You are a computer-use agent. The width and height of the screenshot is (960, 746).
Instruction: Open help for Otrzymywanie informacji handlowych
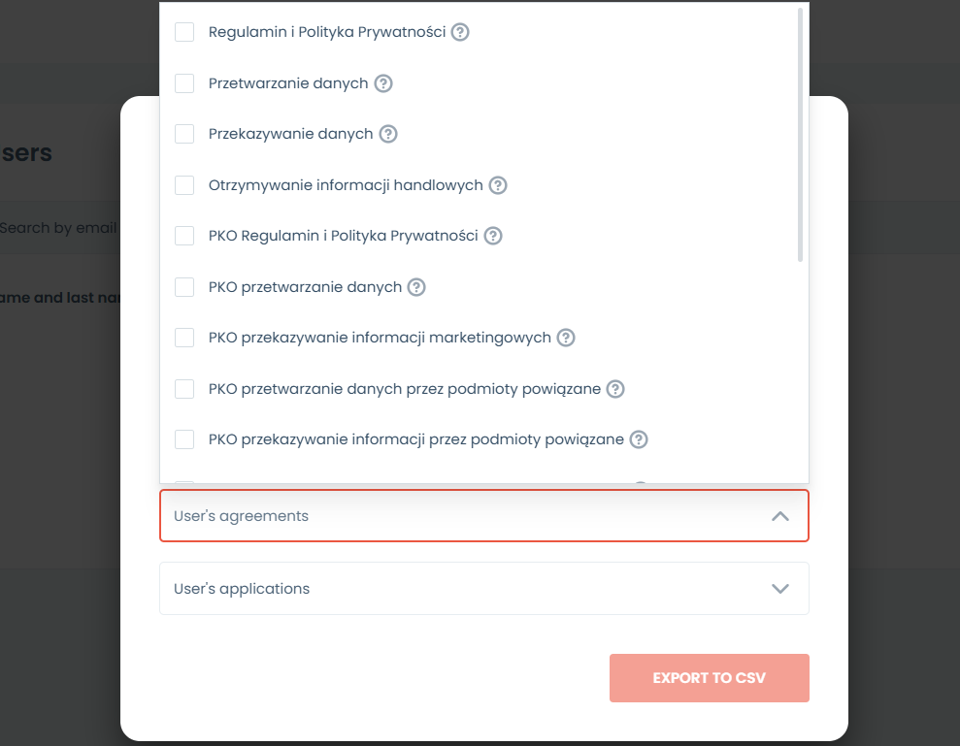click(498, 185)
